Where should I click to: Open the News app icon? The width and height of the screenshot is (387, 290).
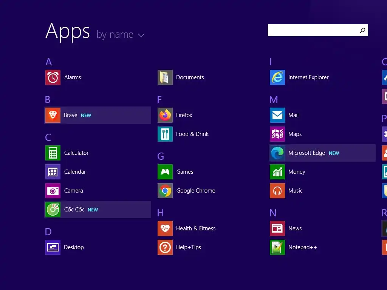click(277, 228)
